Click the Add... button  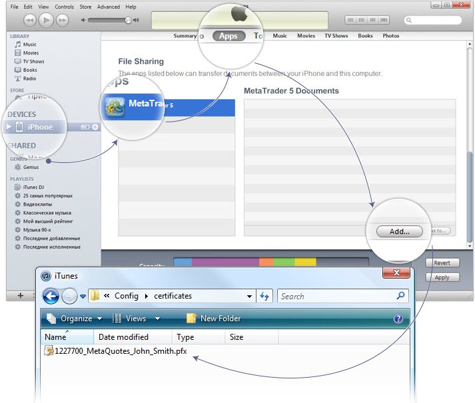tap(399, 231)
